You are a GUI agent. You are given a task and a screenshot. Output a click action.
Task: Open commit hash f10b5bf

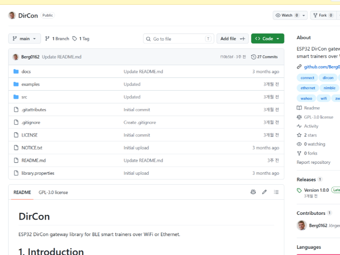point(227,57)
